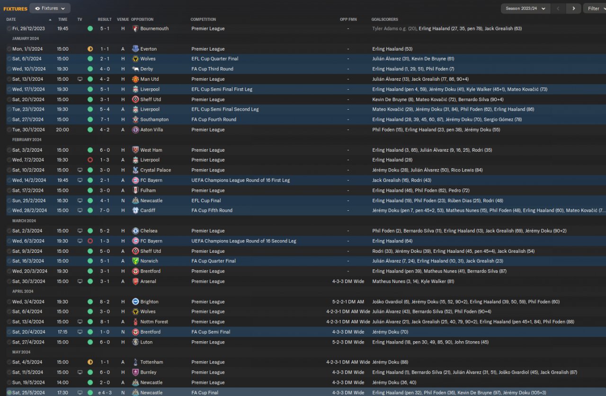Click the VENUE column header

click(123, 20)
